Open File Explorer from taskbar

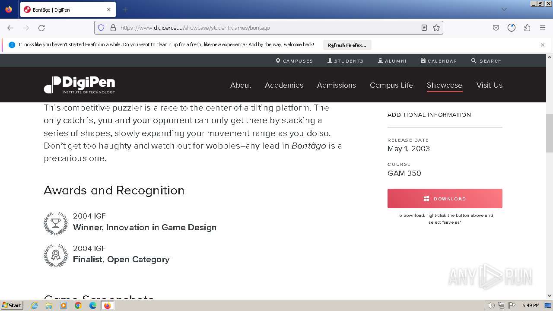tap(49, 305)
